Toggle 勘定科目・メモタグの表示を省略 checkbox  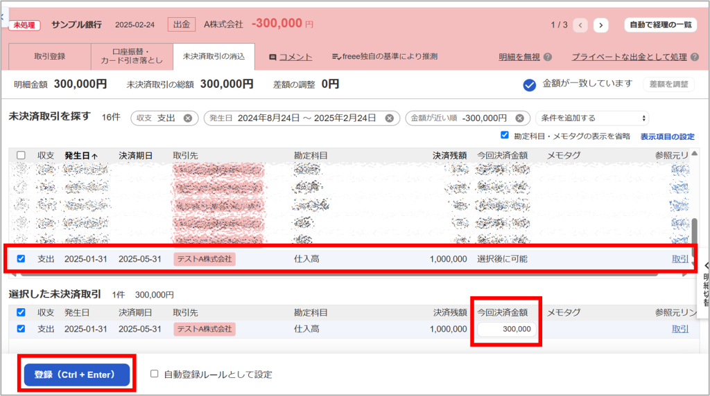click(505, 135)
